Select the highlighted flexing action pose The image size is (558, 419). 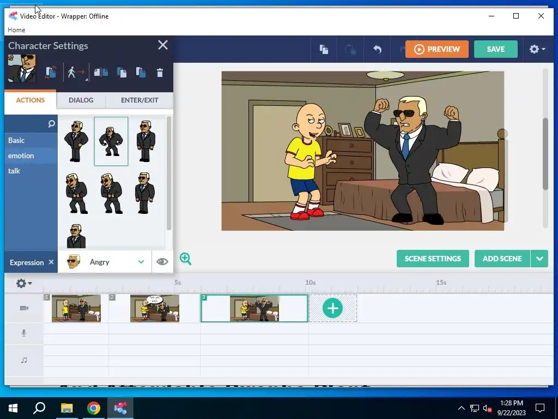pyautogui.click(x=111, y=141)
